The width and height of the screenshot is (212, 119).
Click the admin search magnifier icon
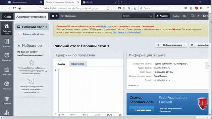[150, 16]
